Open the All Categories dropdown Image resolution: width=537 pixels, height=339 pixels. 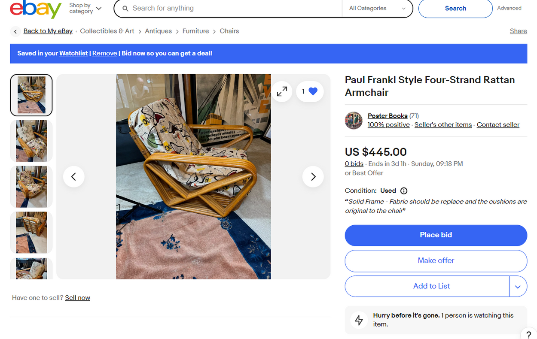coord(377,8)
